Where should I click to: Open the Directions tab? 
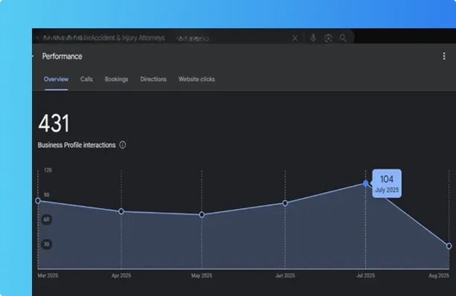tap(153, 79)
